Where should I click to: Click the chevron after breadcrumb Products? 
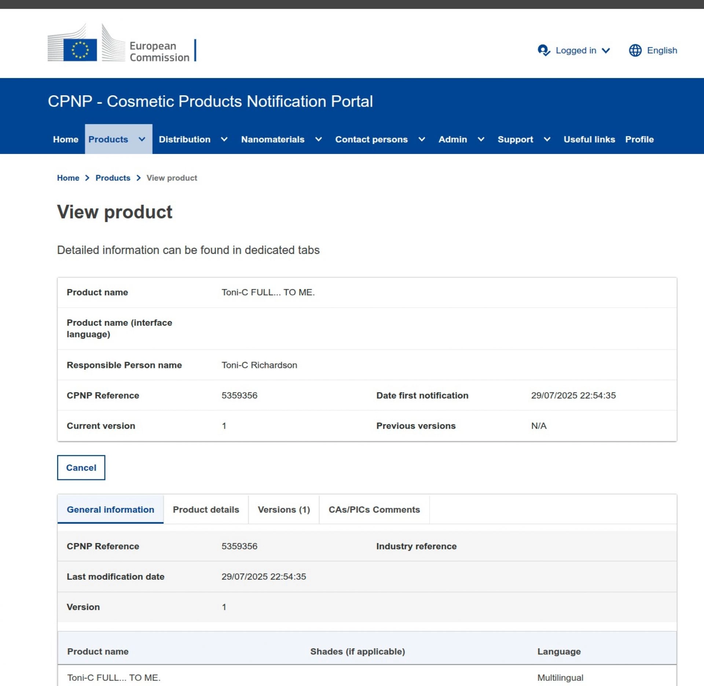click(x=139, y=178)
